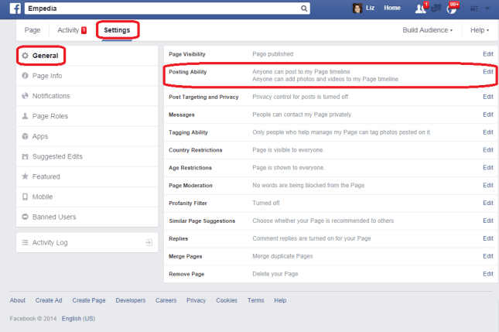The height and width of the screenshot is (332, 499).
Task: Click the Featured star icon
Action: pyautogui.click(x=25, y=176)
